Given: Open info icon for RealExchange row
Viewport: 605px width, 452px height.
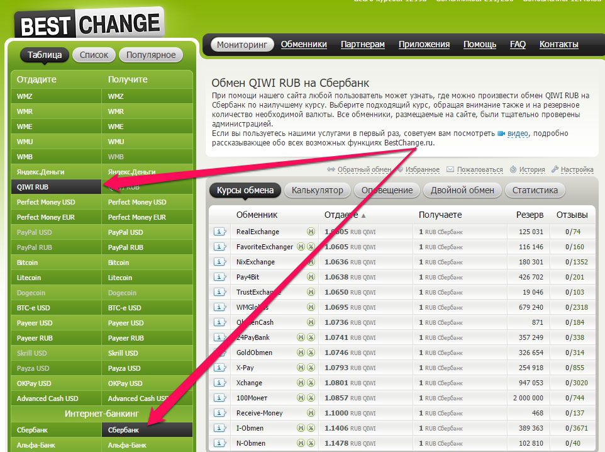Looking at the screenshot, I should [219, 232].
